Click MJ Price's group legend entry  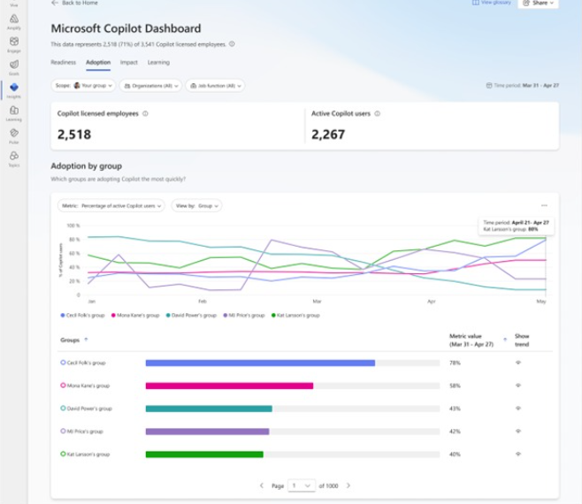coord(244,315)
